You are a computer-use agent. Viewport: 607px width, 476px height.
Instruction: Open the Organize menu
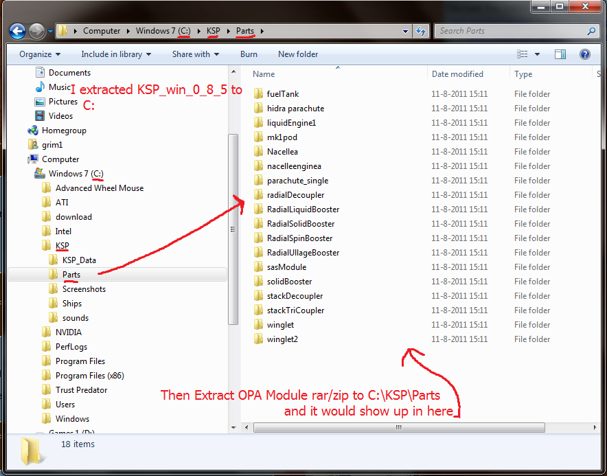[40, 54]
